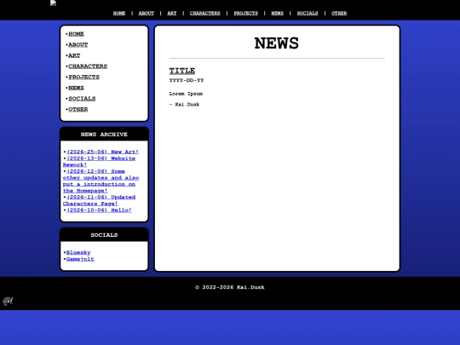The height and width of the screenshot is (345, 460).
Task: Open CHARACTERS in the top navigation bar
Action: point(204,13)
